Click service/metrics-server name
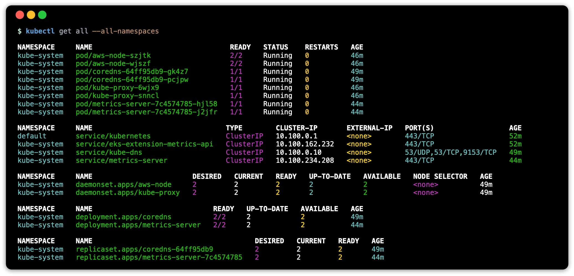The image size is (574, 276). pos(122,160)
